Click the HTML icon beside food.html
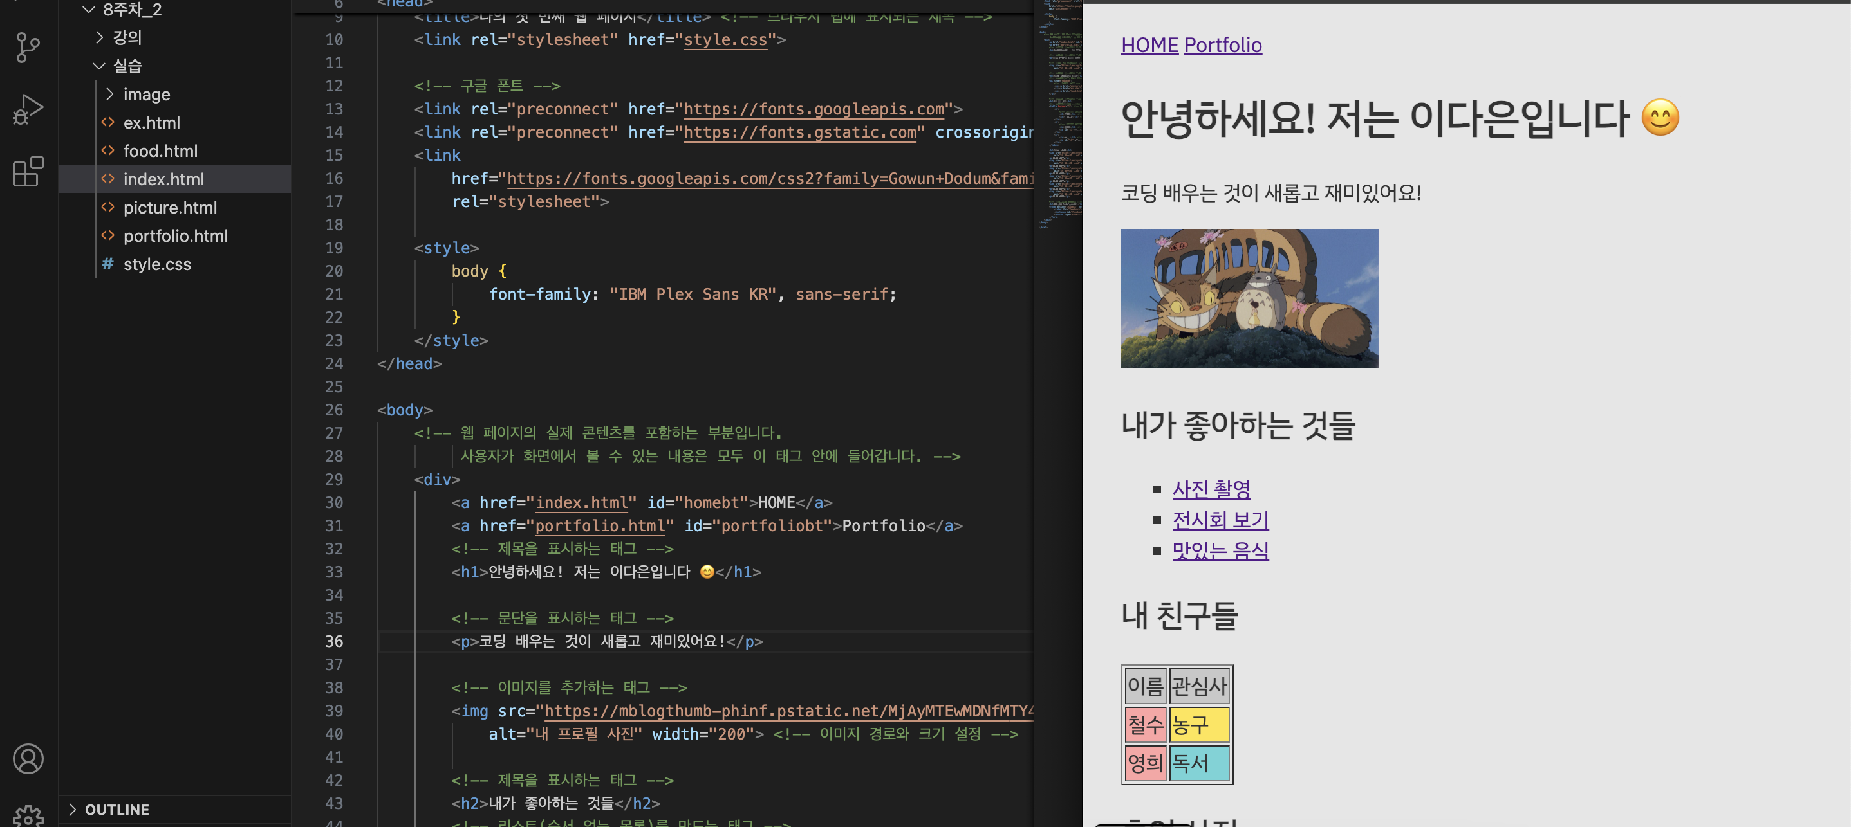 point(107,150)
